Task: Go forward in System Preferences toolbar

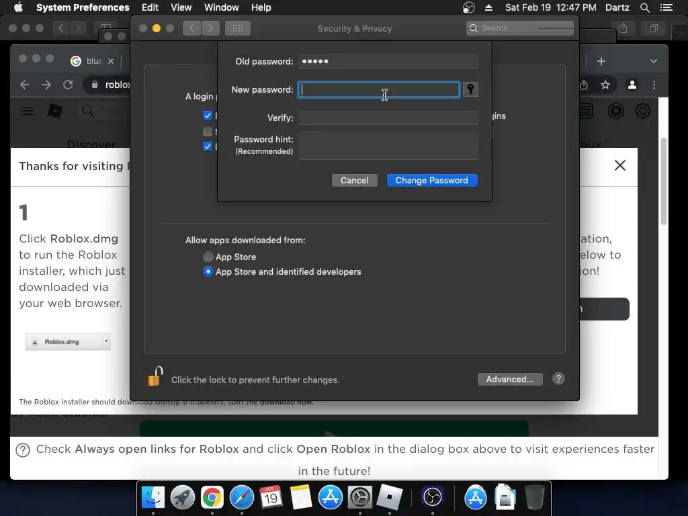Action: pos(210,28)
